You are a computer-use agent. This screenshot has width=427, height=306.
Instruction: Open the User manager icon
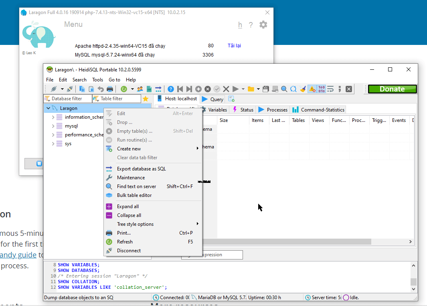pyautogui.click(x=140, y=89)
